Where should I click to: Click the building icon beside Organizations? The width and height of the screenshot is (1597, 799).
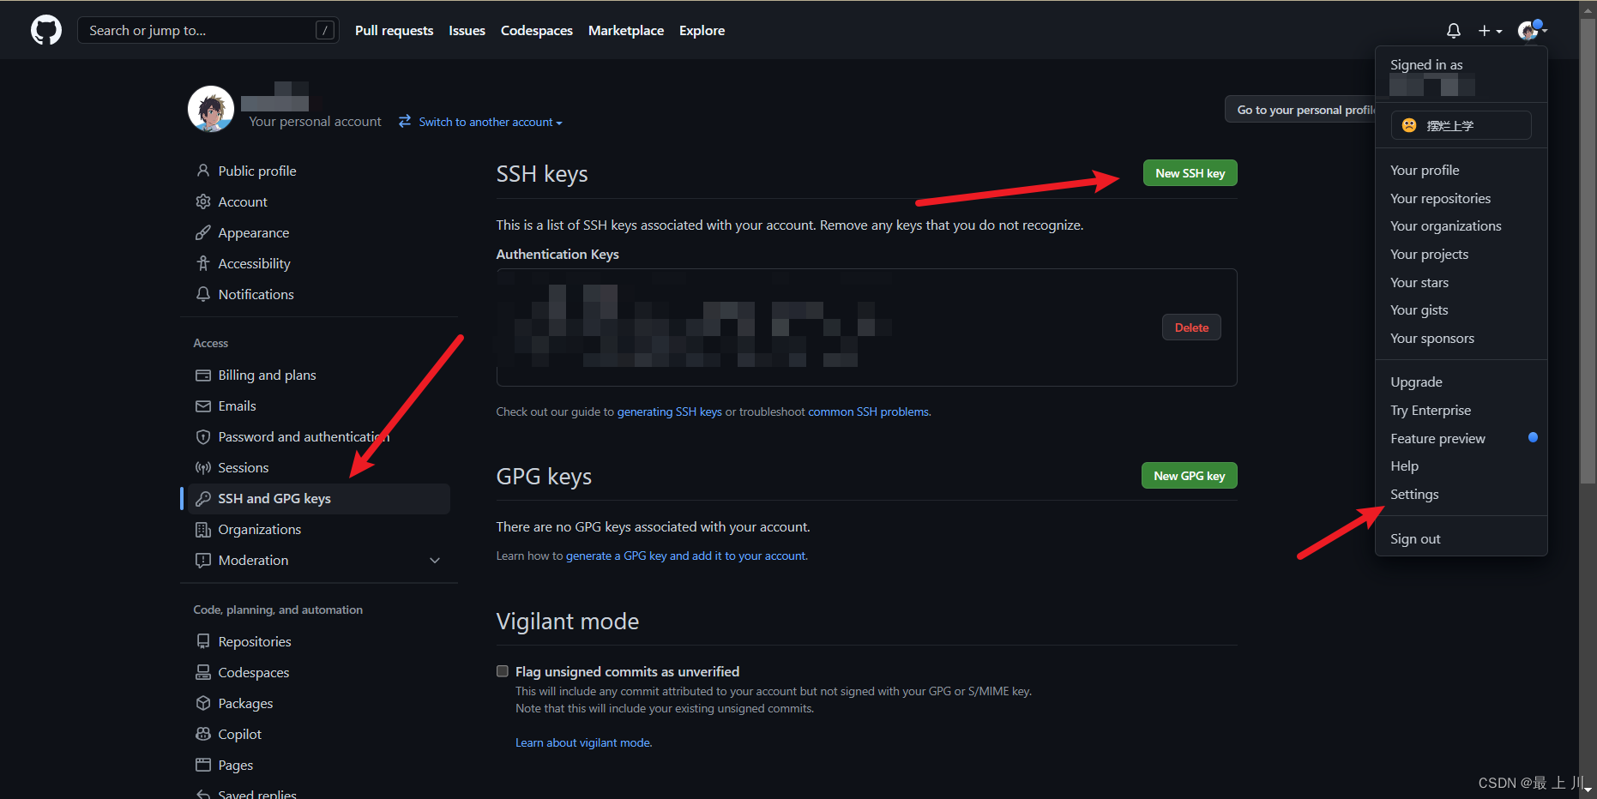[x=203, y=529]
